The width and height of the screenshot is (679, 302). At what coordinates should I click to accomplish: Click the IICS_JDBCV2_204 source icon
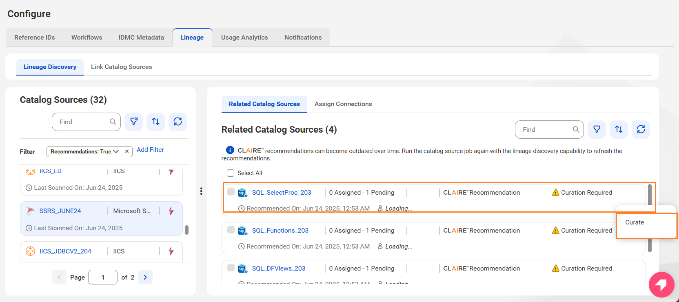[x=30, y=251]
